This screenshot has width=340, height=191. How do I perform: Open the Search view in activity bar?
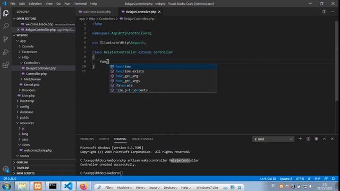[x=6, y=26]
